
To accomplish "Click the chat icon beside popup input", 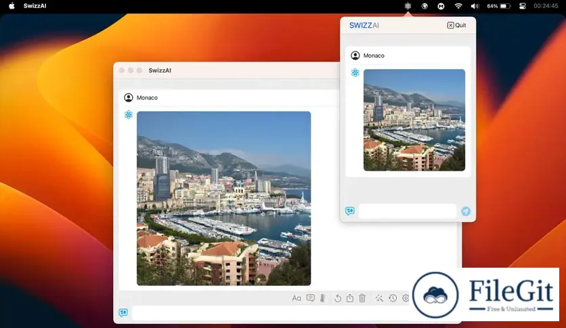I will [350, 211].
